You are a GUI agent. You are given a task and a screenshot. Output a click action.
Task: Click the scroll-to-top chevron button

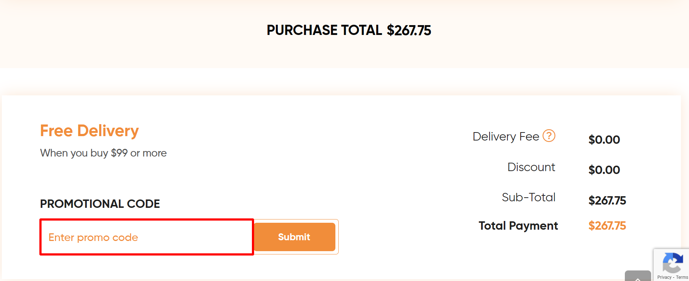(637, 278)
